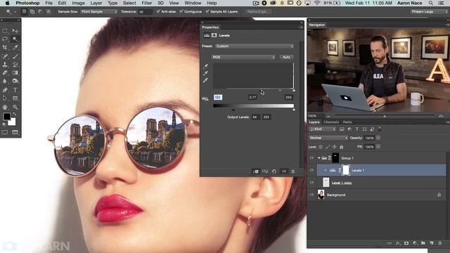This screenshot has width=450, height=253.
Task: Select the Path Selection tool
Action: pos(5,98)
